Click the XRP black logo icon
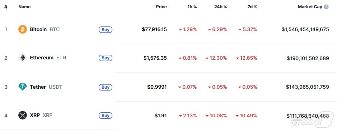 (x=23, y=115)
